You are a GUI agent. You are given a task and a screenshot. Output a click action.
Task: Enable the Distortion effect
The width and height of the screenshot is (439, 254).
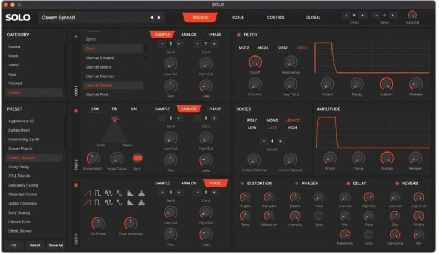coord(242,183)
